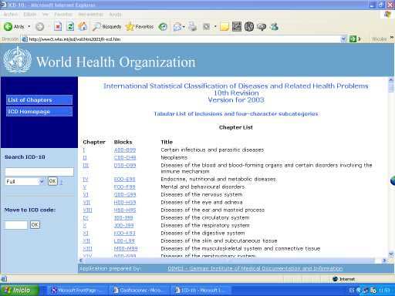Image resolution: width=395 pixels, height=296 pixels.
Task: Click OK button next to Full dropdown
Action: coord(52,181)
